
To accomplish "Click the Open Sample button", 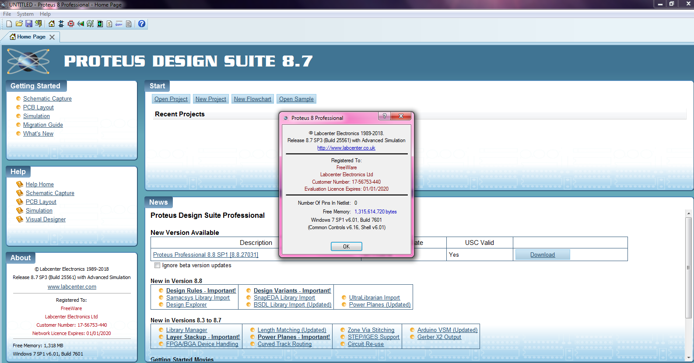I will 296,99.
